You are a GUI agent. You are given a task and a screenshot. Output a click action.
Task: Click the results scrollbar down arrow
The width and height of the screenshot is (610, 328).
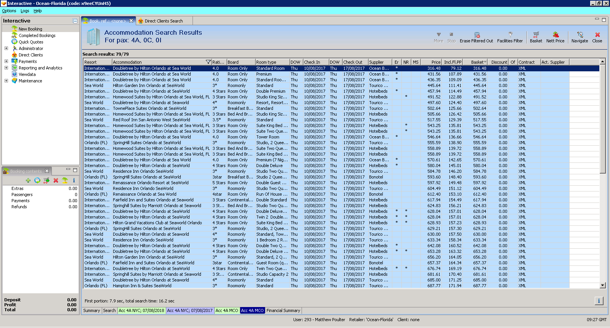(x=602, y=285)
